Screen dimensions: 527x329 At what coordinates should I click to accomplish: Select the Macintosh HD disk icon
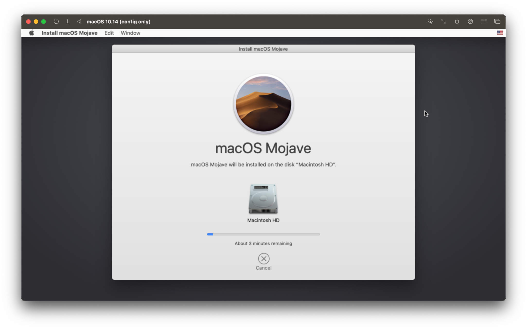[x=263, y=199]
